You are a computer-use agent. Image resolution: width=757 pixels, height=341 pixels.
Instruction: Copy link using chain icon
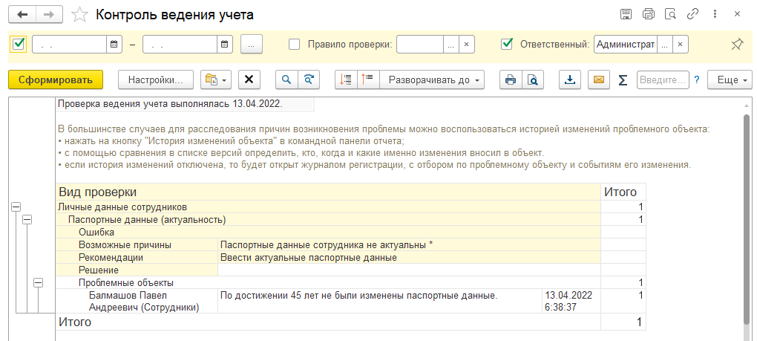click(692, 14)
